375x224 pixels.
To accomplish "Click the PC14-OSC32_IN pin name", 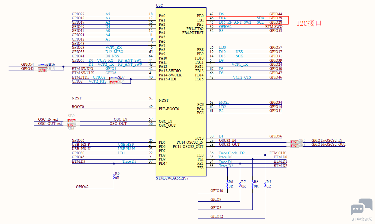I will pyautogui.click(x=190, y=142).
